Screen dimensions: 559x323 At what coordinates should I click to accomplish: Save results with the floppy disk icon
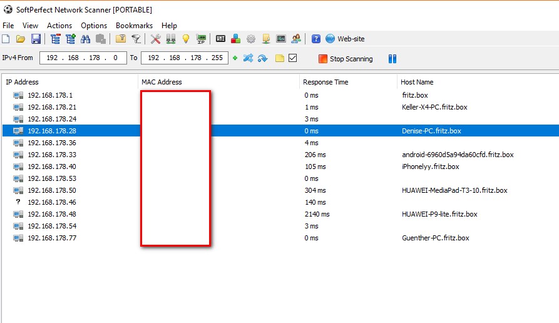tap(36, 39)
